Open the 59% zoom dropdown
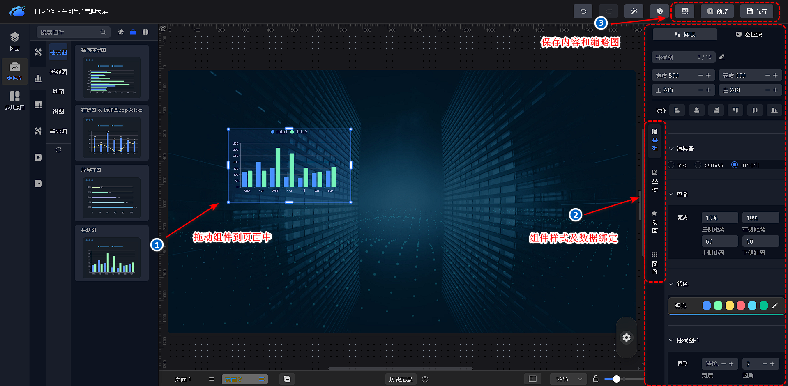Screen dimensions: 788x386 (568, 379)
